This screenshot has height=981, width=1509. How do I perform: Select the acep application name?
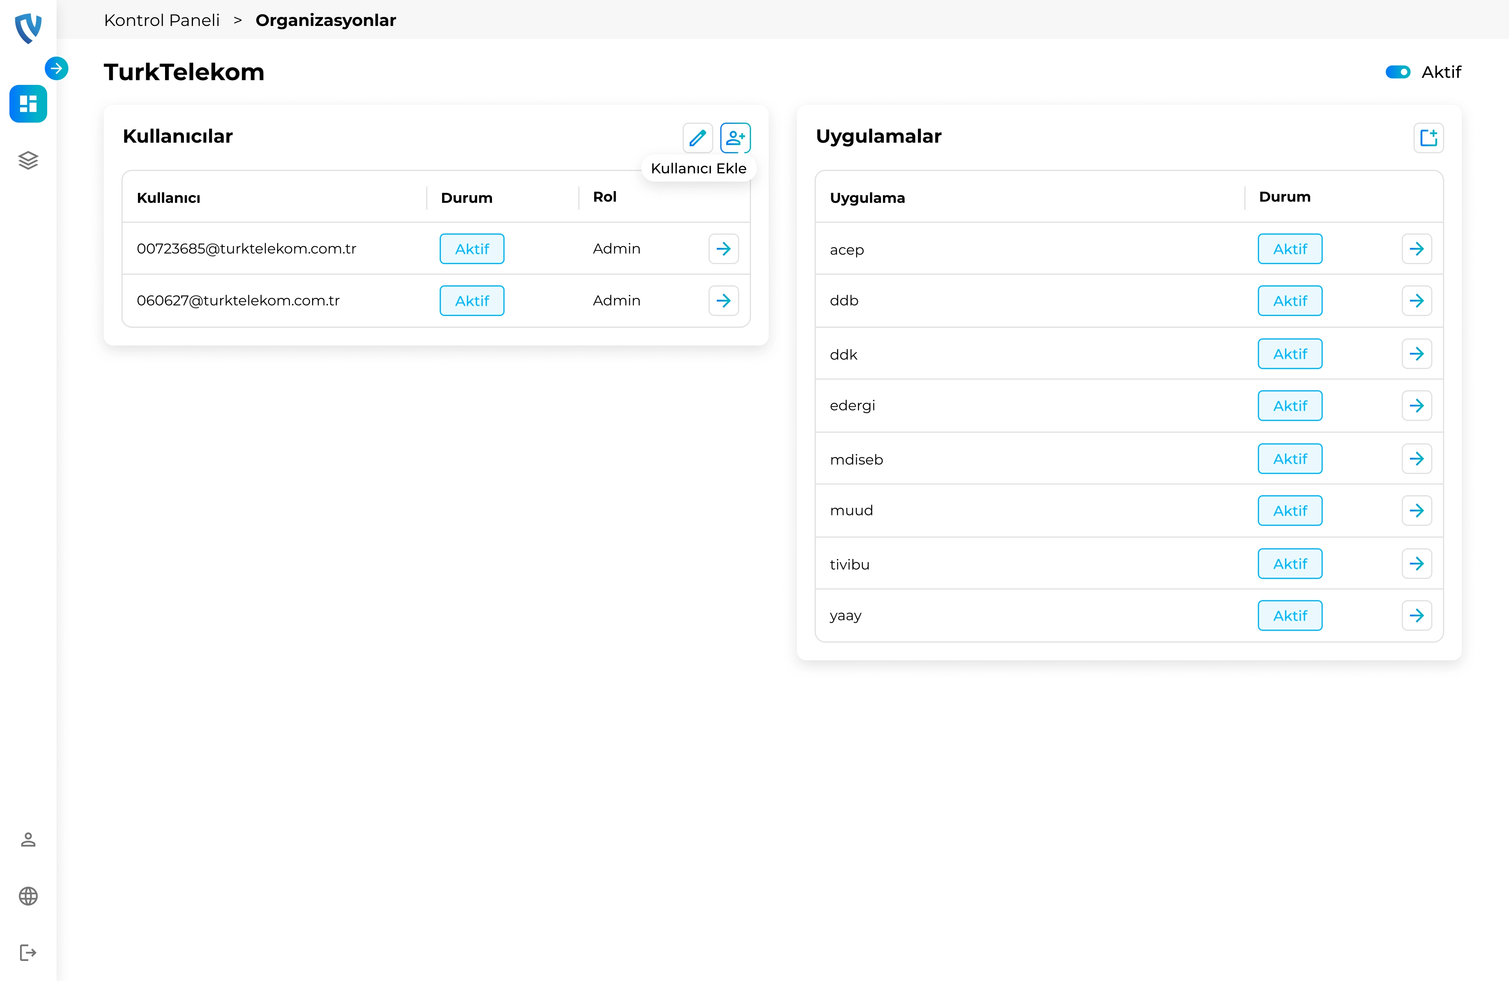tap(846, 250)
